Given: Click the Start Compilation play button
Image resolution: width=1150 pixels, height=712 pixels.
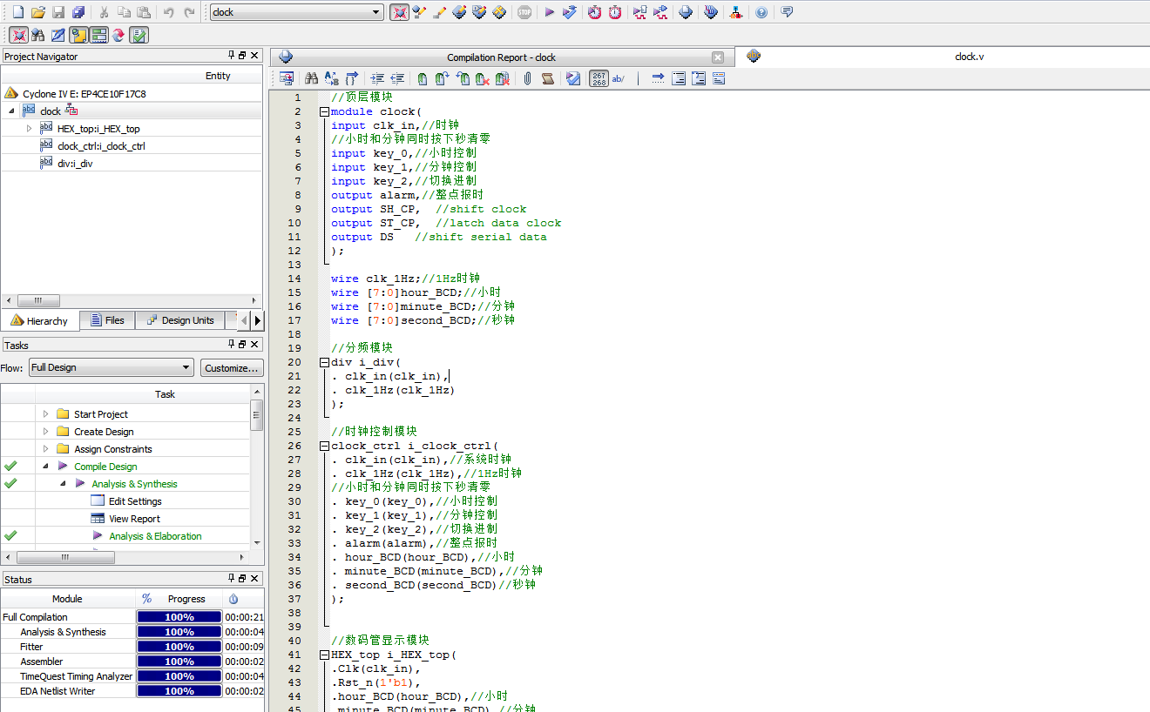Looking at the screenshot, I should [x=549, y=12].
